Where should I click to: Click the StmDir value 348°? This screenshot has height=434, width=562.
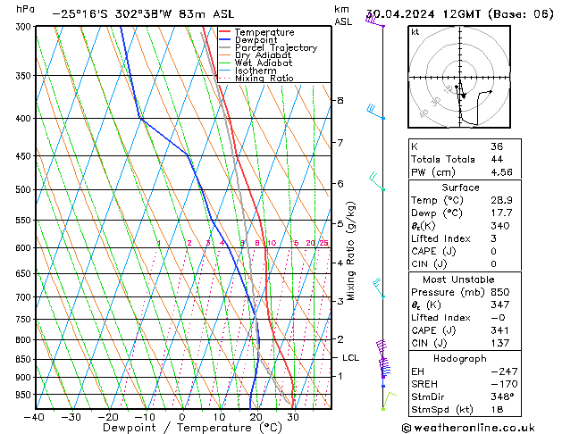pyautogui.click(x=503, y=396)
